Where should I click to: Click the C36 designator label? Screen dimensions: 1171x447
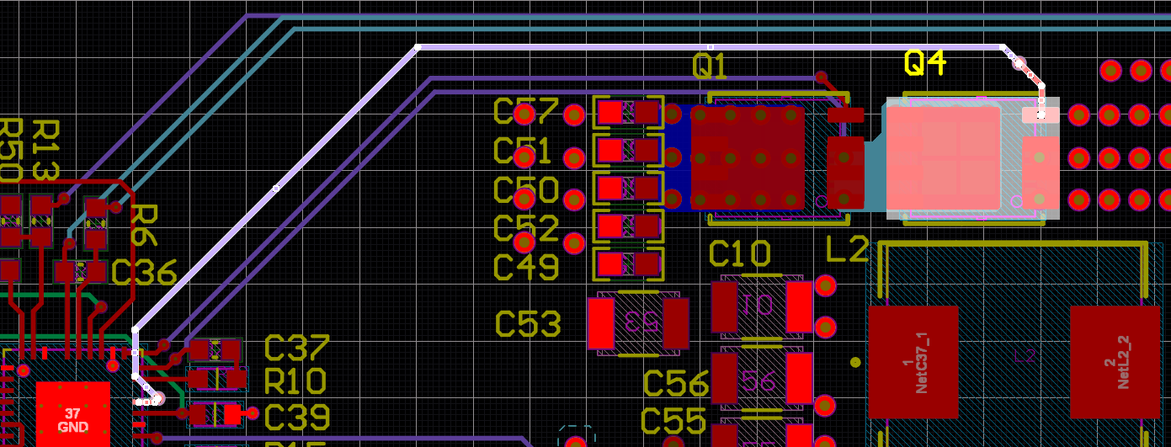click(144, 273)
